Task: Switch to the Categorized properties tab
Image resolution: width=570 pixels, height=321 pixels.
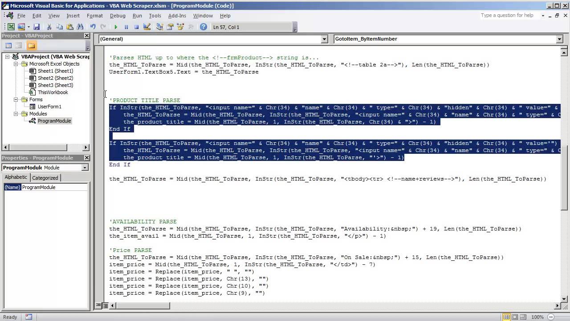Action: click(x=45, y=177)
